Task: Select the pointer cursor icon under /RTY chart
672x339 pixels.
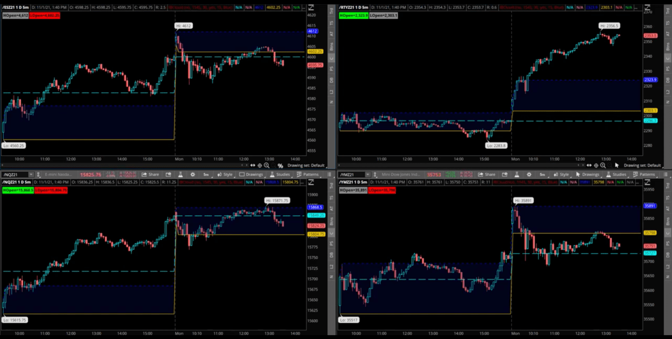Action: pos(617,166)
